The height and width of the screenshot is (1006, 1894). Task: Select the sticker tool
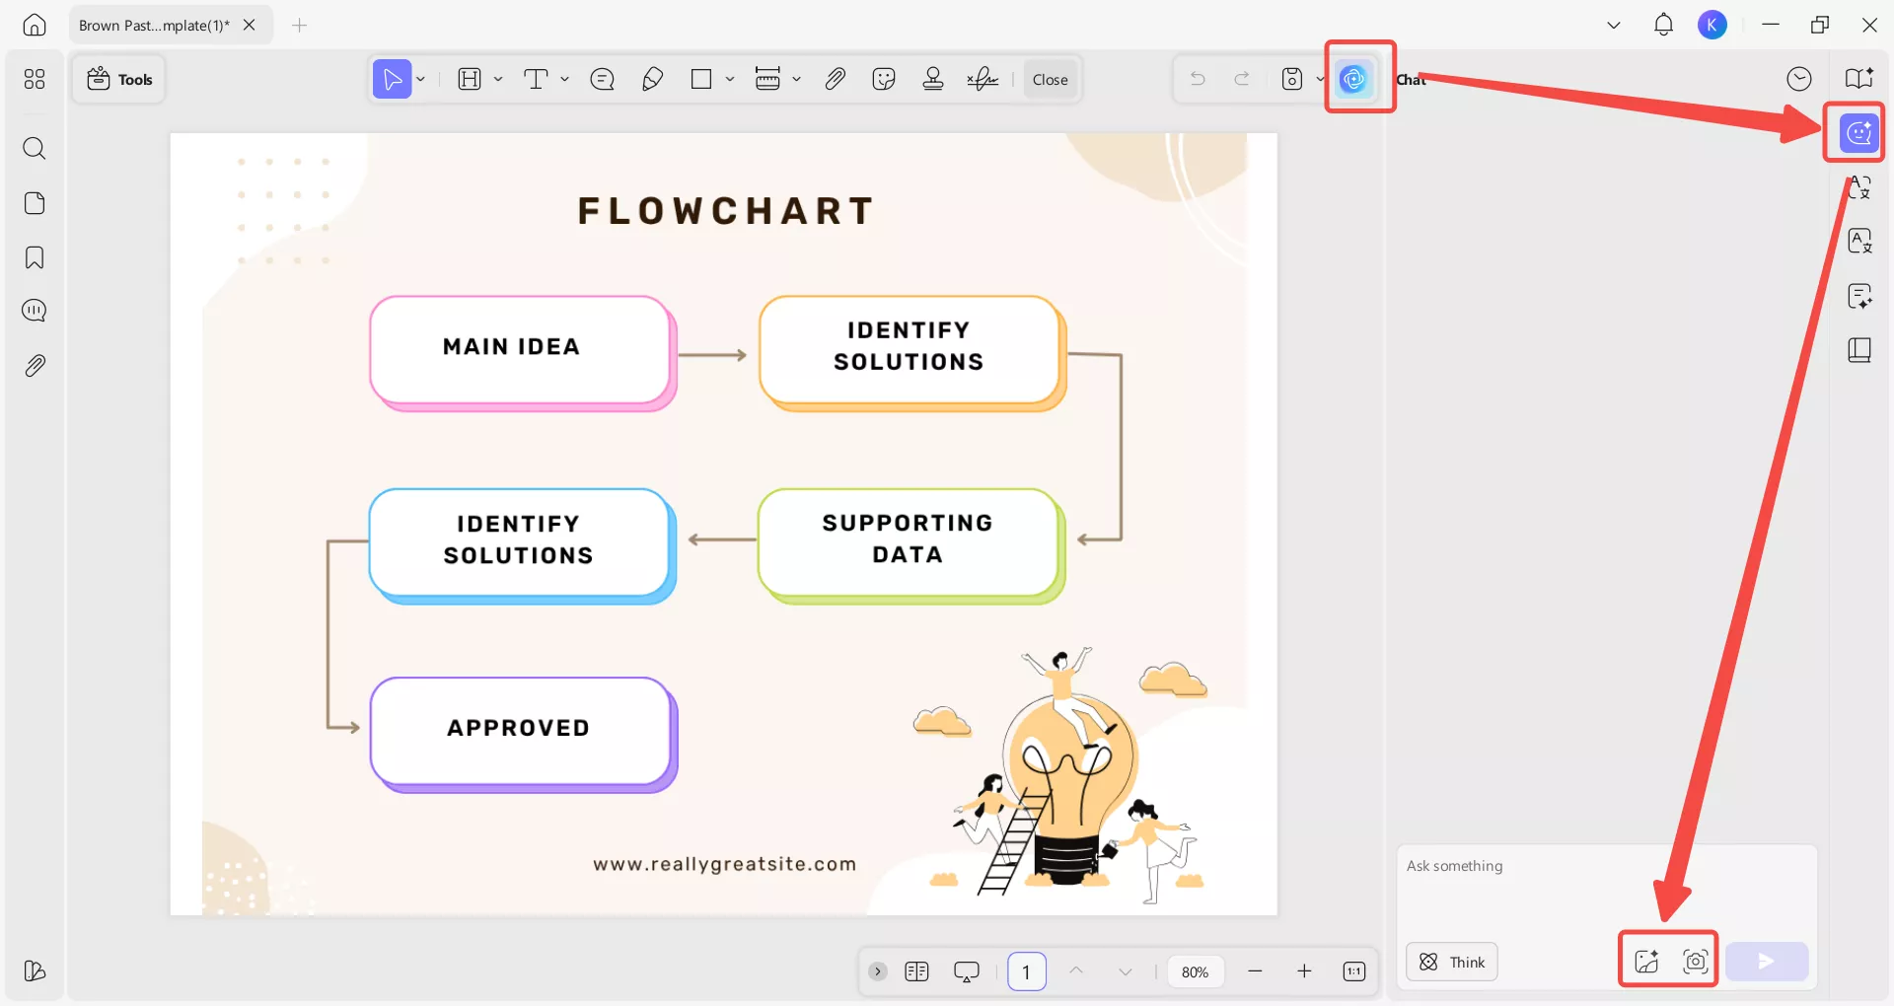884,80
